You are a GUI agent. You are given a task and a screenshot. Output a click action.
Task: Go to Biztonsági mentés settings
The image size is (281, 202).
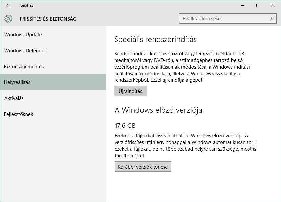click(x=24, y=67)
